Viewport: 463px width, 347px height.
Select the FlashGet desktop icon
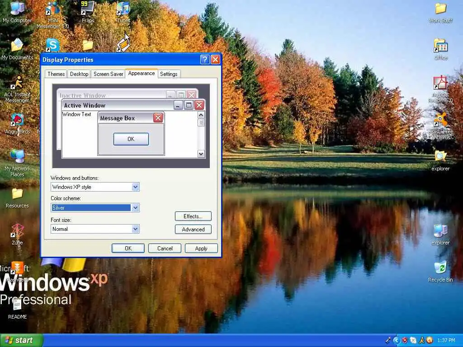tap(17, 272)
